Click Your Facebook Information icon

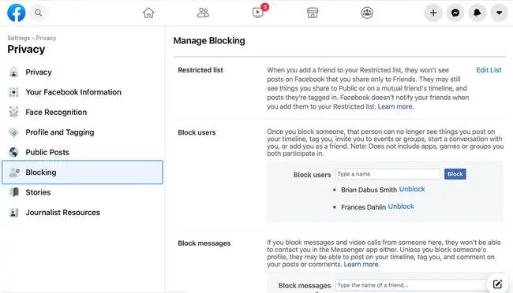(13, 92)
